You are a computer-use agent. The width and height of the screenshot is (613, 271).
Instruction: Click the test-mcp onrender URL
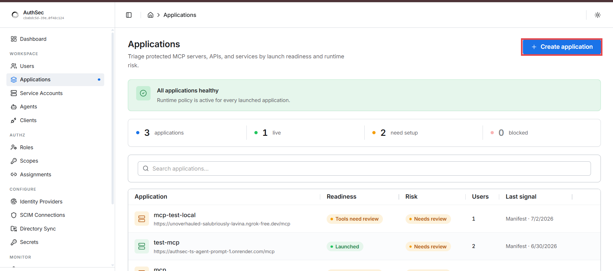214,252
